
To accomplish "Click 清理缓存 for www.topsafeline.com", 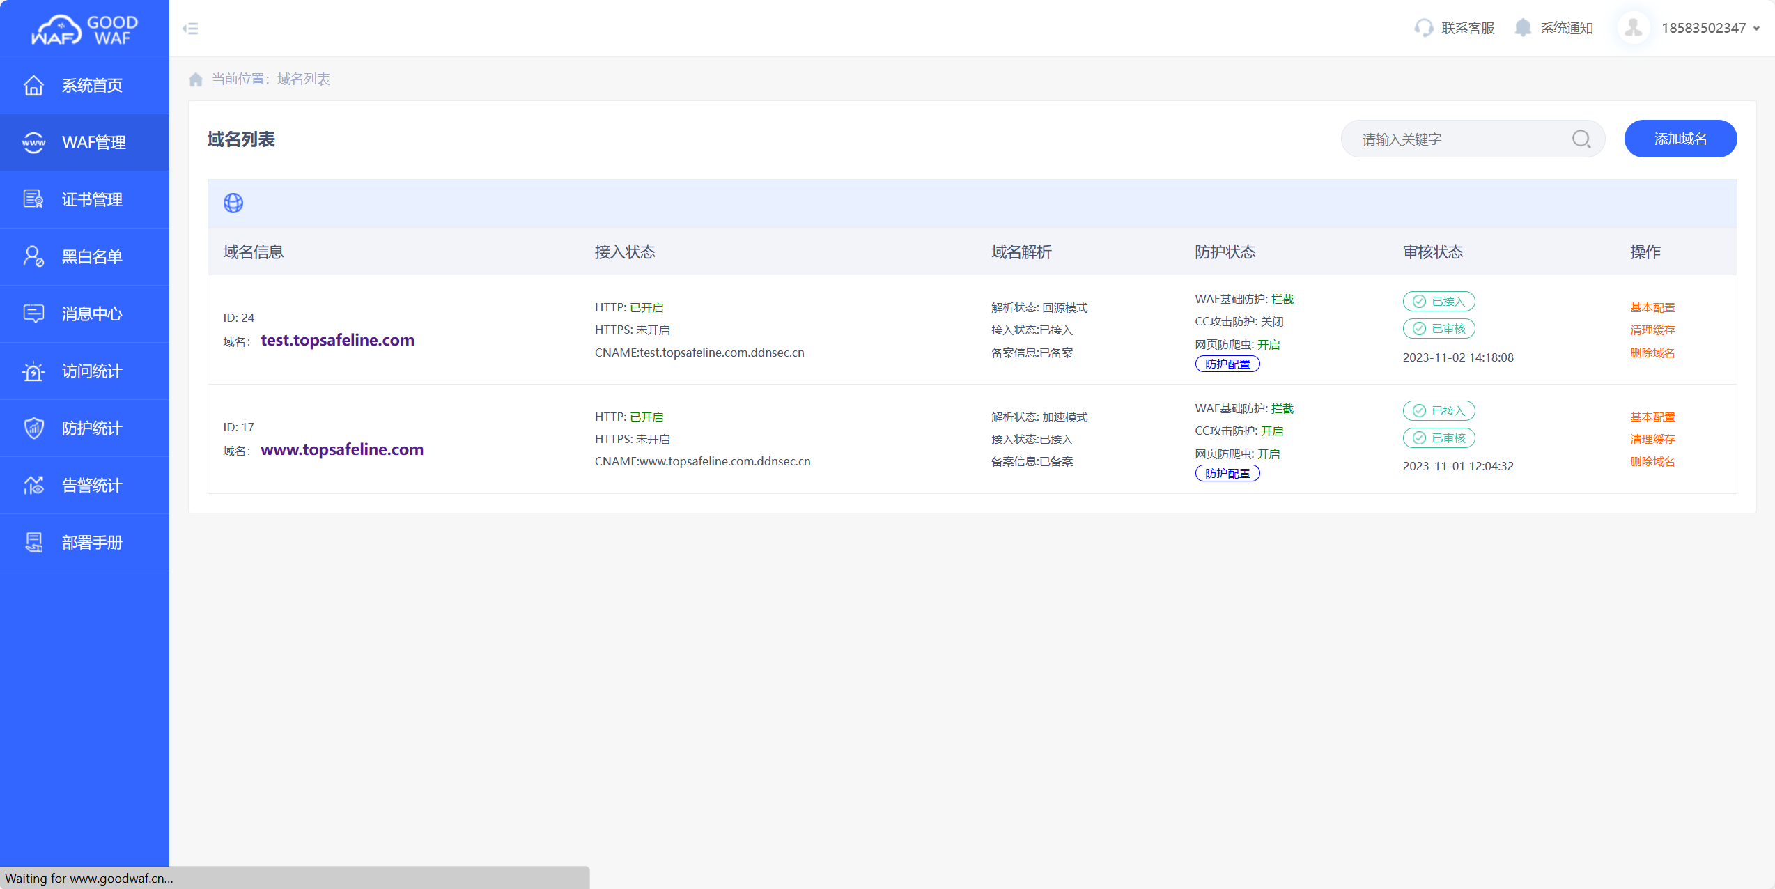I will (x=1652, y=439).
